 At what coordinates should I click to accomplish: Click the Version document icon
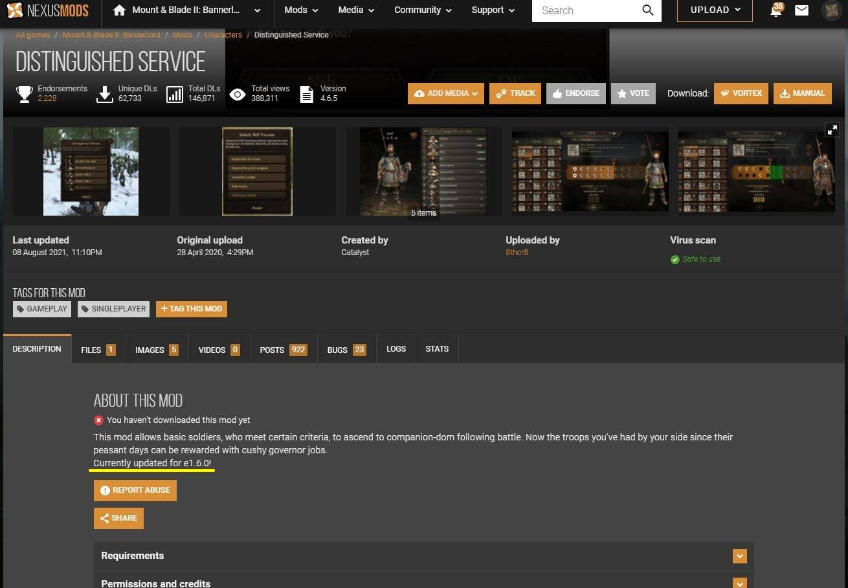point(307,95)
